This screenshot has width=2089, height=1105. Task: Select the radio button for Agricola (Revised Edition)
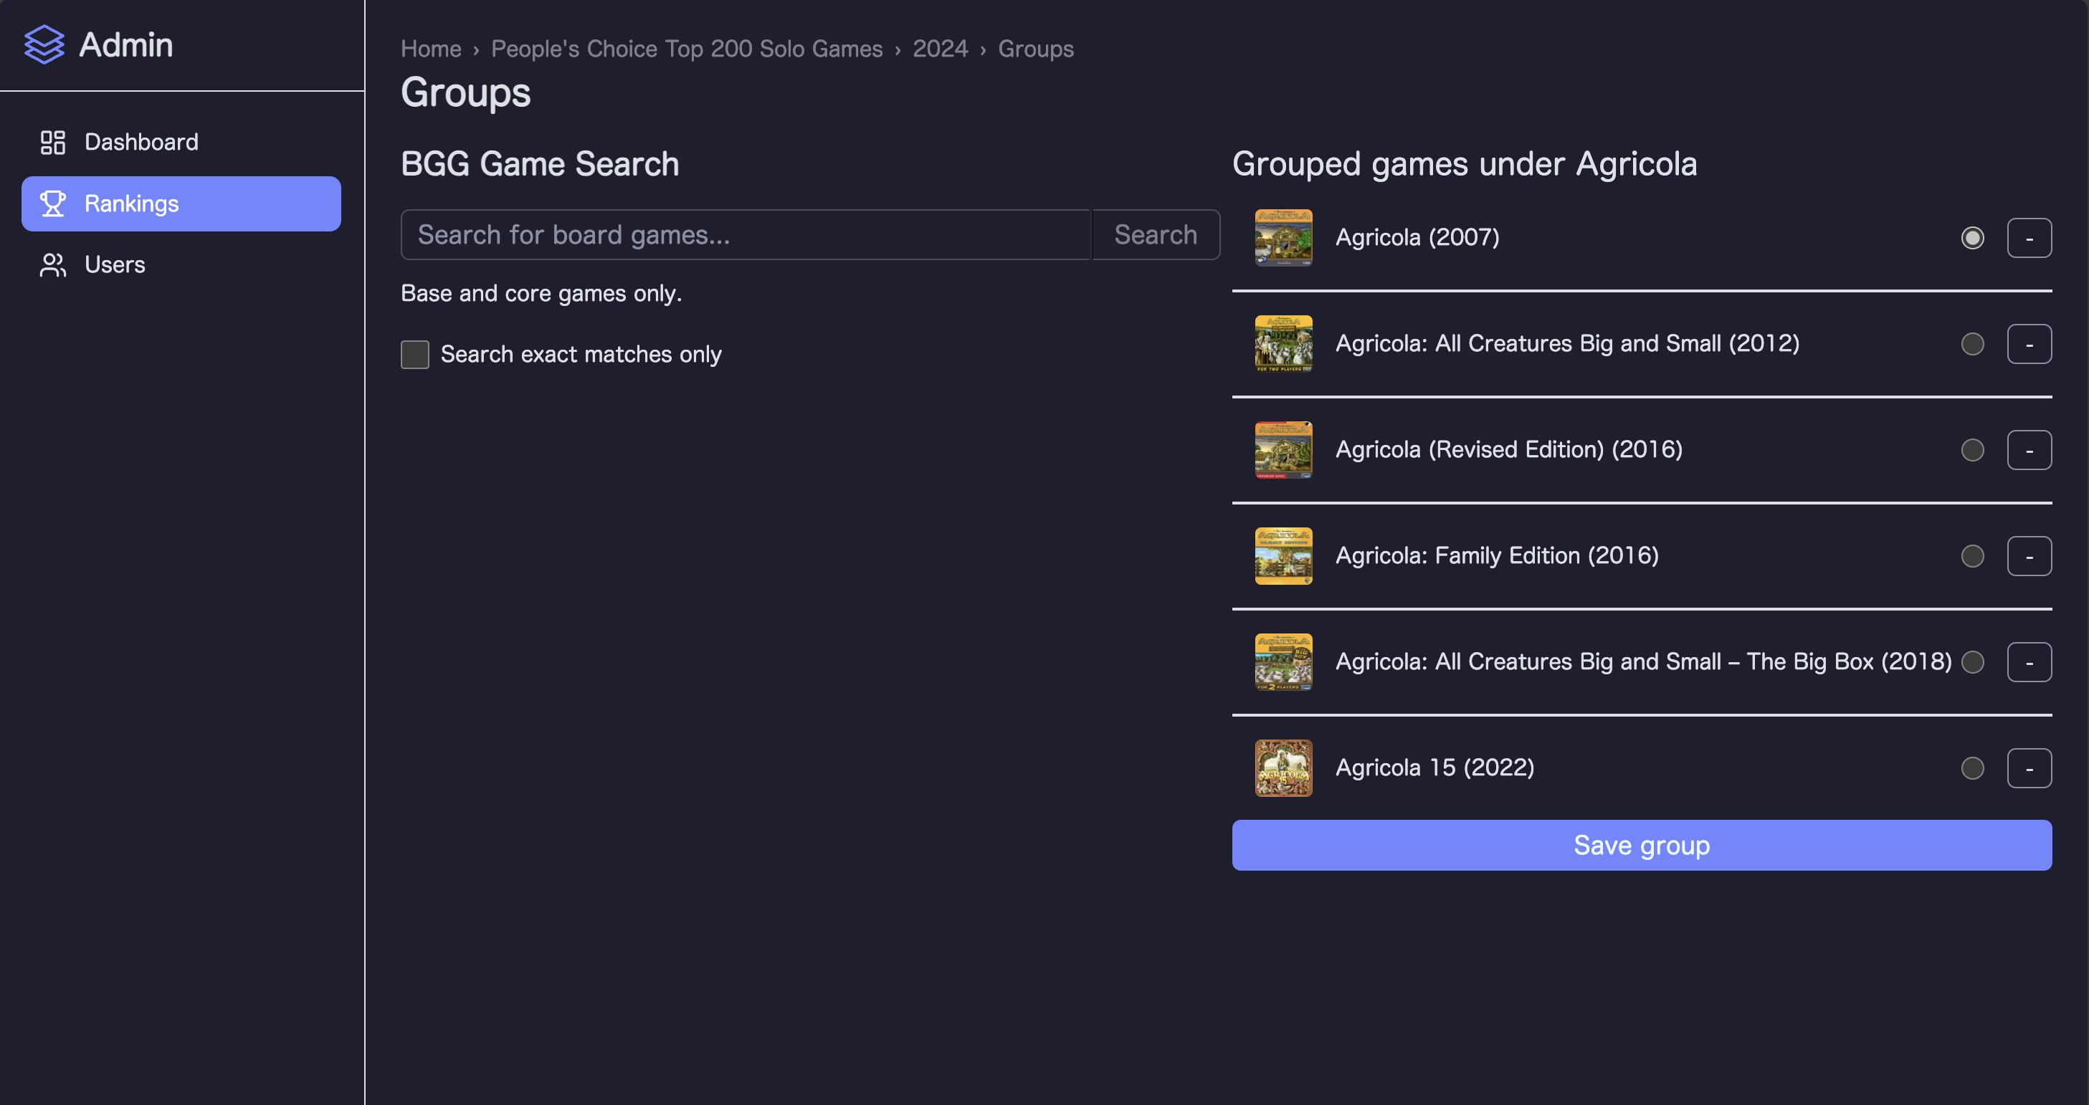(1972, 450)
